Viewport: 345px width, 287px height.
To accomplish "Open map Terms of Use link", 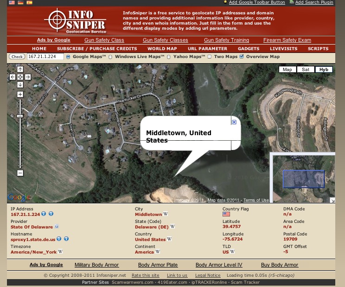I will click(x=256, y=200).
